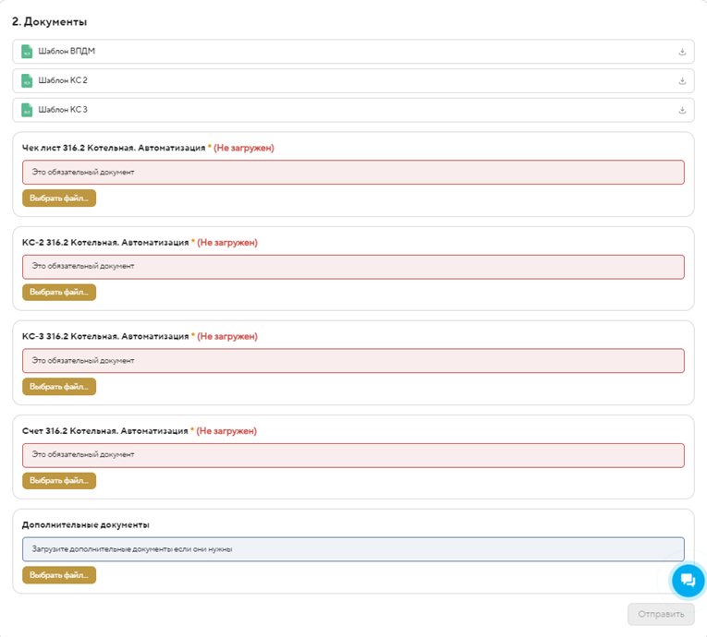Screen dimensions: 707x637
Task: Click the Шаблон КС 2 file icon
Action: [x=27, y=81]
